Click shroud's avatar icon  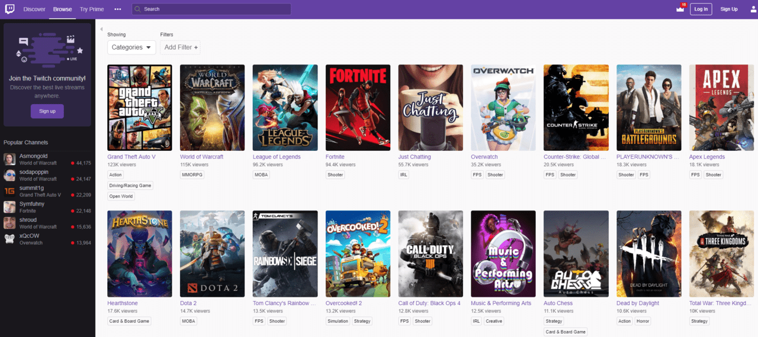pos(9,223)
